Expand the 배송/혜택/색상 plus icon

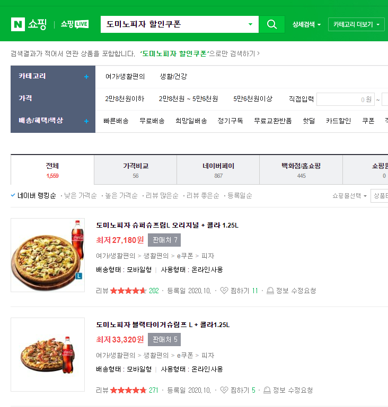(86, 121)
